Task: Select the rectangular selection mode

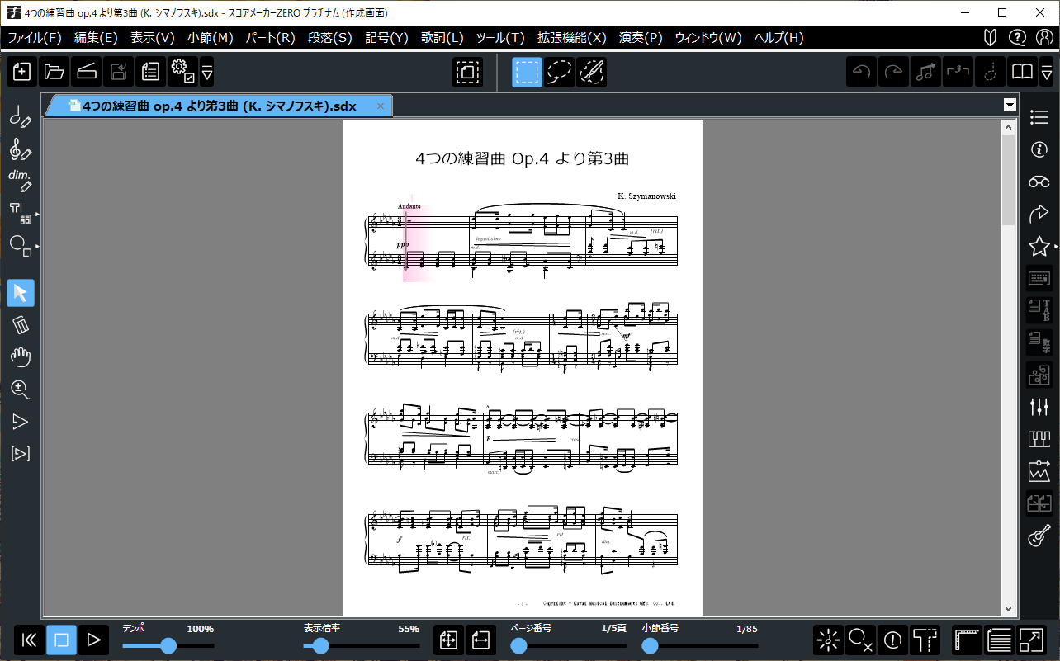Action: 528,73
